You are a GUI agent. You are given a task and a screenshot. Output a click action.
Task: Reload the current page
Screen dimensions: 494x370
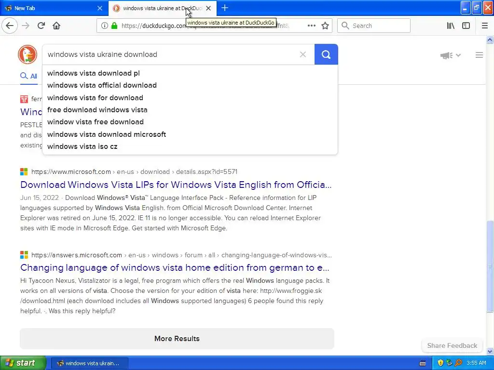coord(41,26)
